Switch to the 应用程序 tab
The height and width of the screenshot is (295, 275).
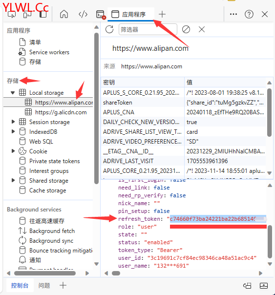(131, 14)
